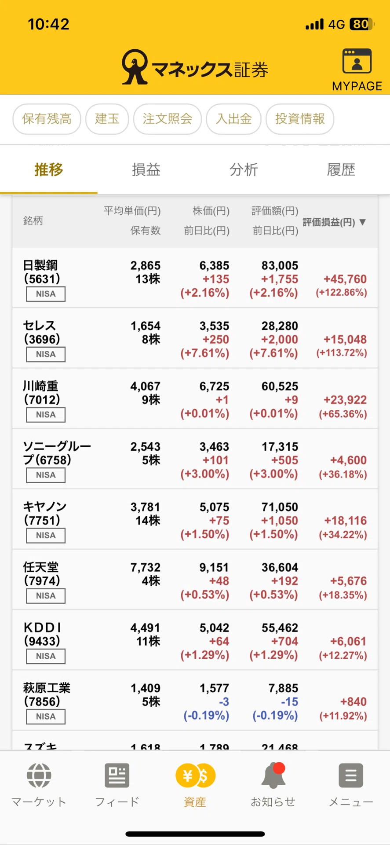The image size is (390, 845).
Task: Tap the 建玉 pill button
Action: point(107,119)
